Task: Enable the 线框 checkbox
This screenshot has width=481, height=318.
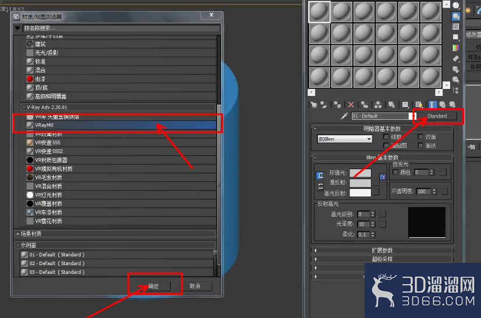Action: pyautogui.click(x=386, y=137)
